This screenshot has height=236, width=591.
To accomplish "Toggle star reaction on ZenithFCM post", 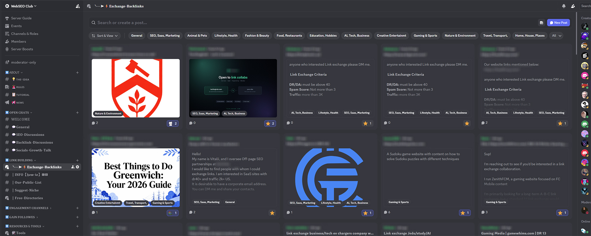I will point(562,213).
